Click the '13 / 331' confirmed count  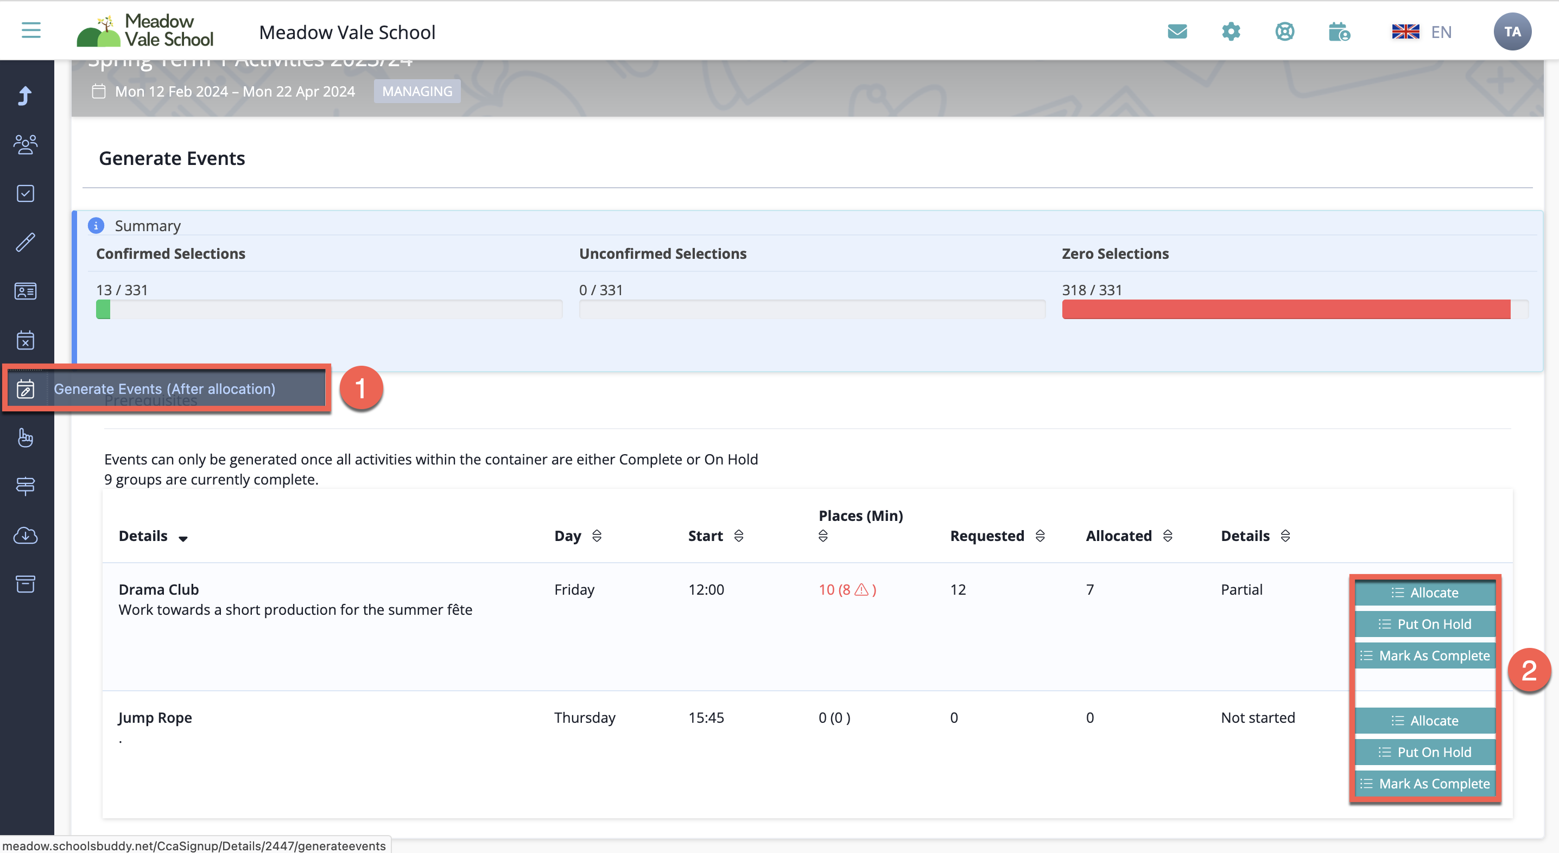pyautogui.click(x=122, y=290)
